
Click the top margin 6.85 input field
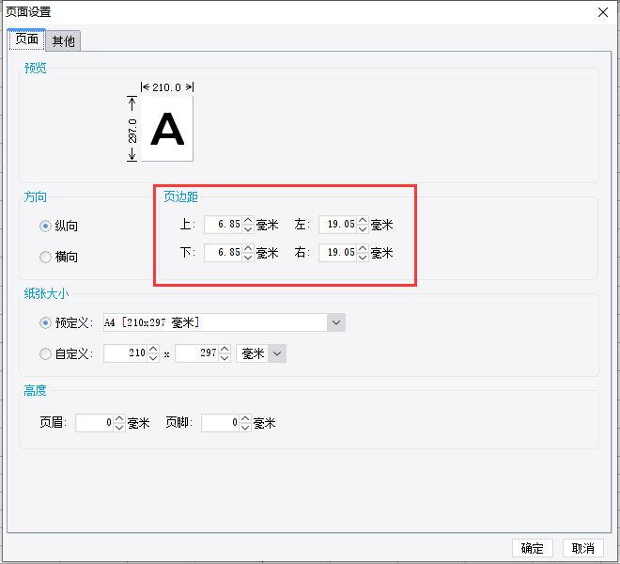(x=224, y=225)
